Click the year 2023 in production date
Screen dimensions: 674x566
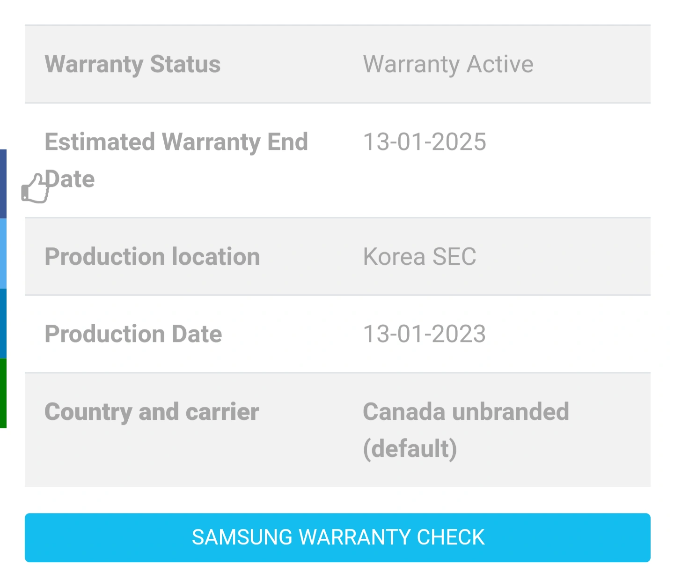point(458,334)
